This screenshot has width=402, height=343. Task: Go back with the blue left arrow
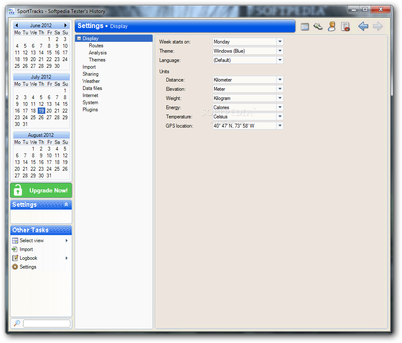click(x=363, y=26)
